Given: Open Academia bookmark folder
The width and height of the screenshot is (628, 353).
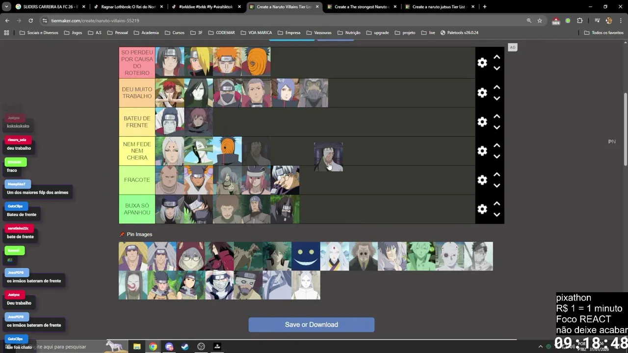Looking at the screenshot, I should pyautogui.click(x=146, y=33).
